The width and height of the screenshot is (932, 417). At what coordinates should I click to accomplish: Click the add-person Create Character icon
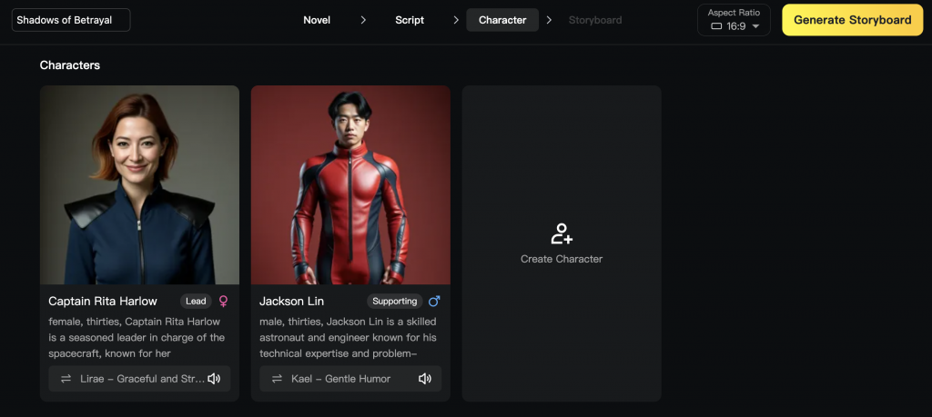tap(562, 233)
